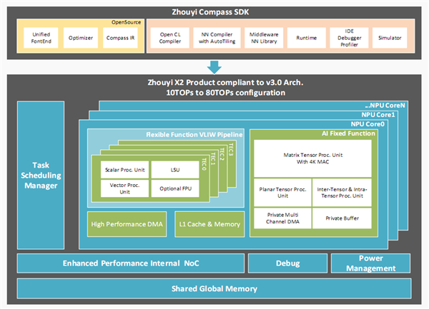Screen dimensions: 429x309
Task: Select the L1 Cache & Memory block
Action: [209, 224]
